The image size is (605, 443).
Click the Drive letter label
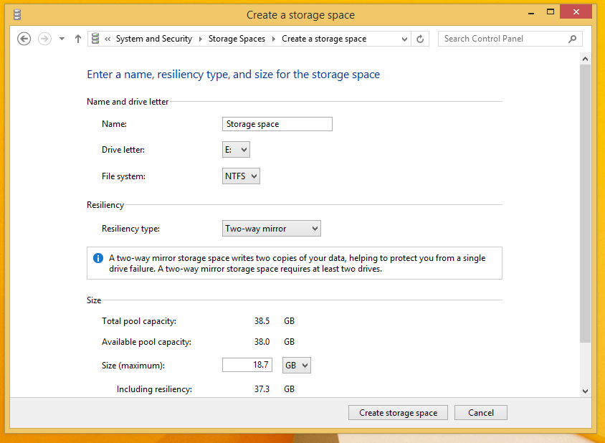pos(123,150)
